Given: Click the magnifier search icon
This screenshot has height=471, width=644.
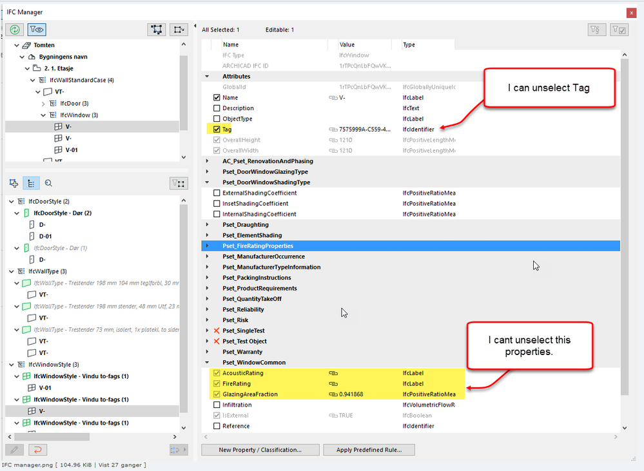Looking at the screenshot, I should click(48, 183).
